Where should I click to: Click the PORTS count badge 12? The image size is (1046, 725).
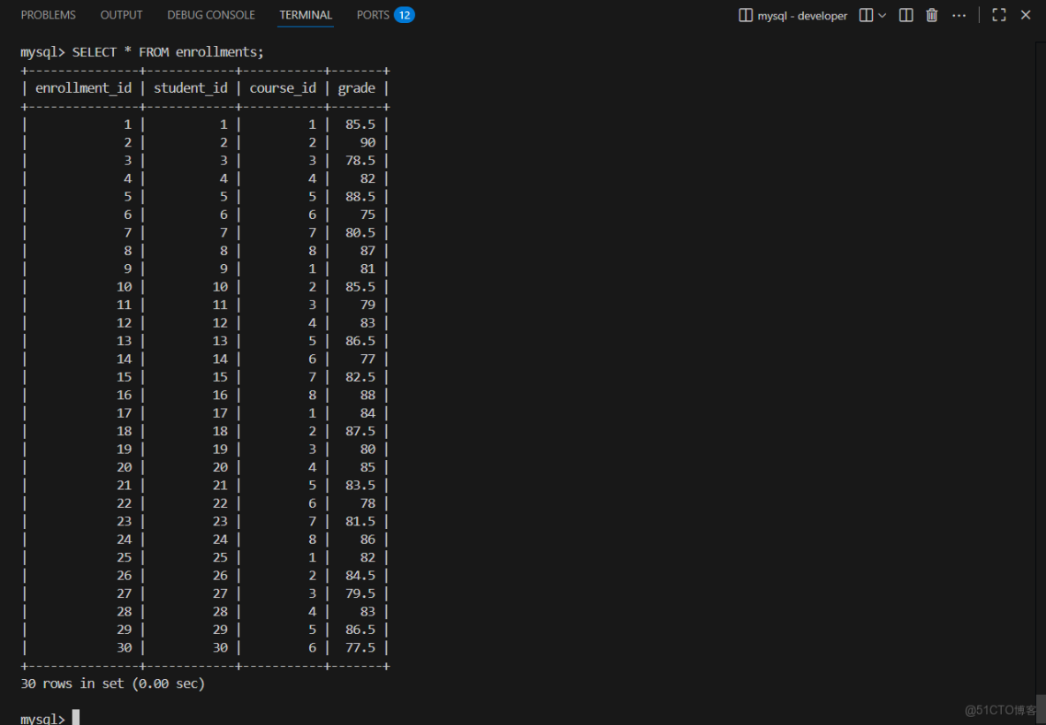click(405, 15)
